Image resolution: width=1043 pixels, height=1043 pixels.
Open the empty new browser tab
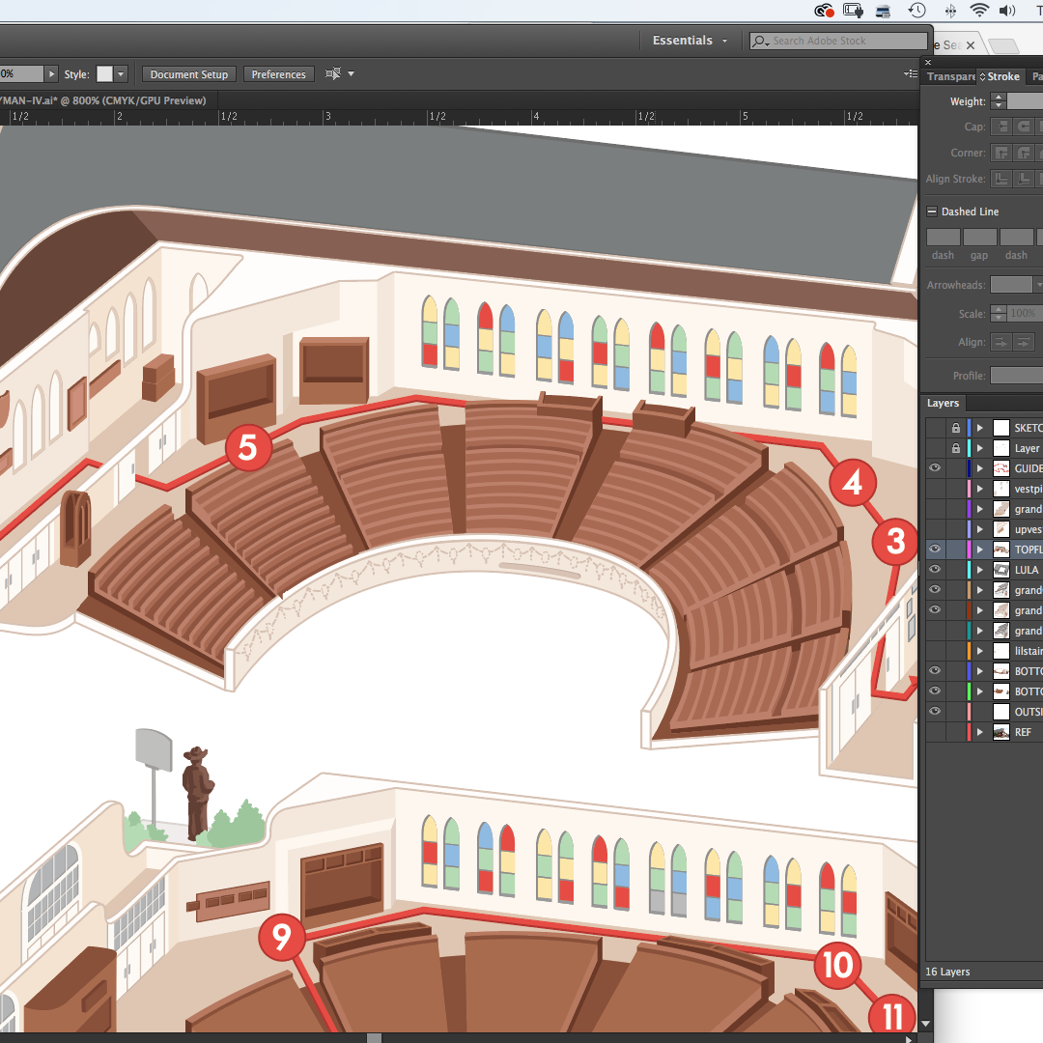pyautogui.click(x=1003, y=46)
